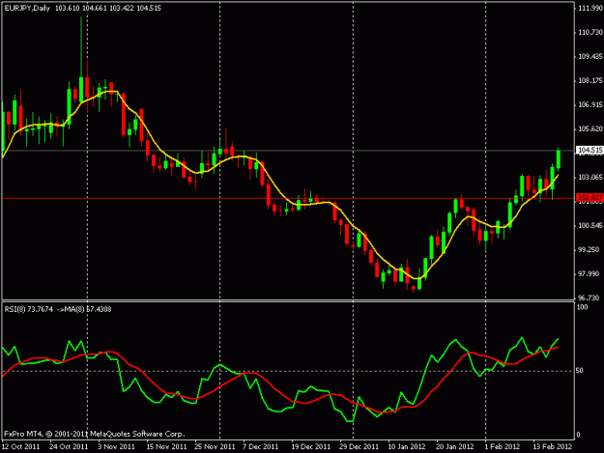Select the 110.730 price axis label
This screenshot has width=604, height=453.
click(590, 32)
